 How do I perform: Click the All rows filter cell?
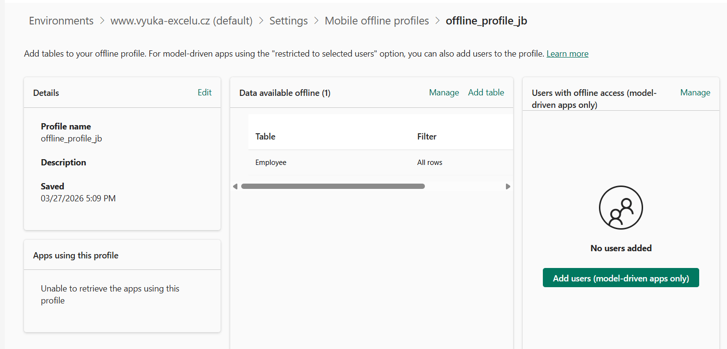tap(429, 163)
